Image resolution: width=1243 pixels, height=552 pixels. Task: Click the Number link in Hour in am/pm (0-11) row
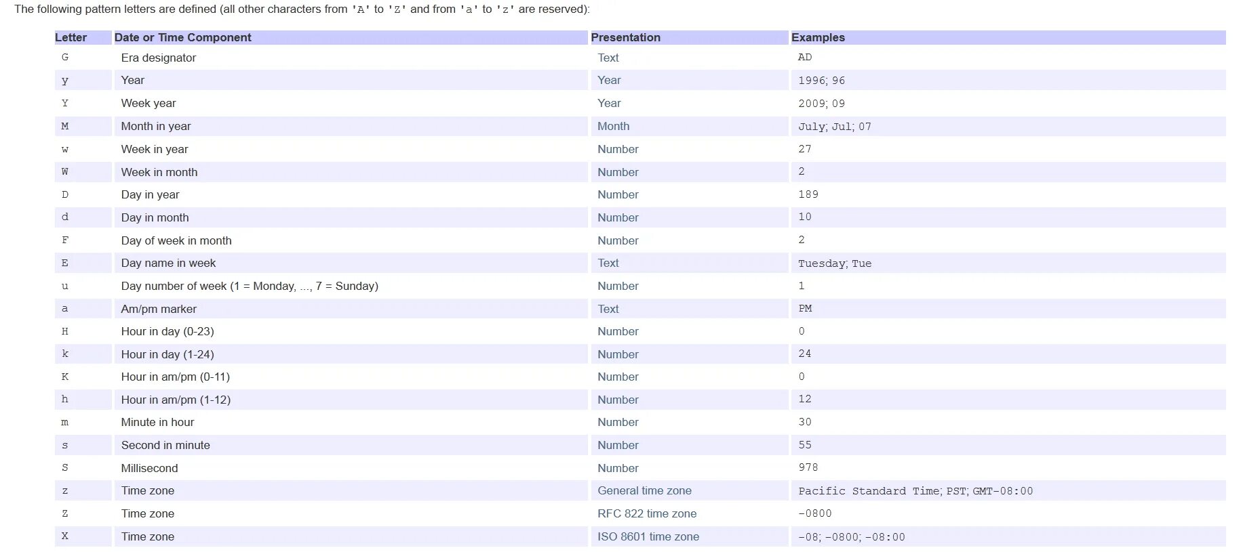point(618,377)
